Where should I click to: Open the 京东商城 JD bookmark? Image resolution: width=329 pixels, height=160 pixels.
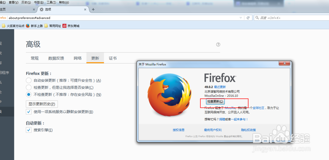point(71,26)
